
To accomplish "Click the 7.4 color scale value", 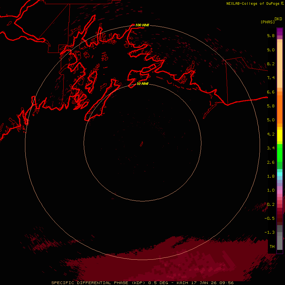I will pyautogui.click(x=271, y=78).
